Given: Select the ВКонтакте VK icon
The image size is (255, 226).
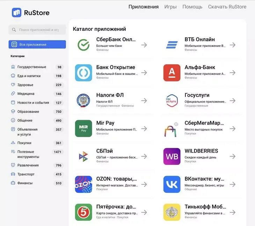Looking at the screenshot, I should (x=172, y=184).
